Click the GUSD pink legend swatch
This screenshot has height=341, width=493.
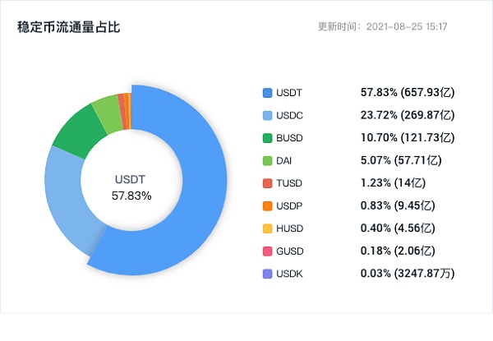(x=267, y=251)
